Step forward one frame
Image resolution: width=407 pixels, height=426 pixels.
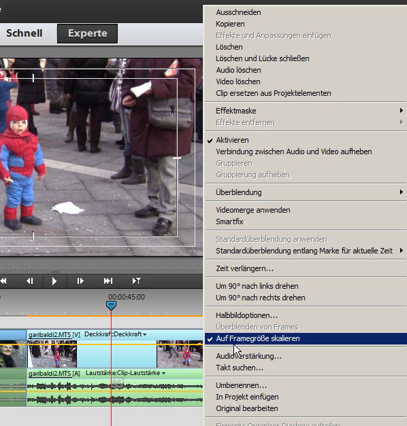click(80, 281)
